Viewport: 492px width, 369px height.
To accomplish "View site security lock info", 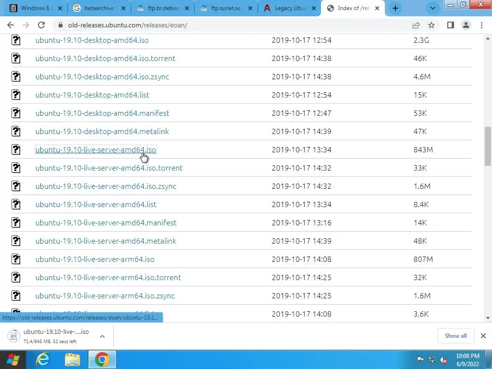I will (x=61, y=25).
